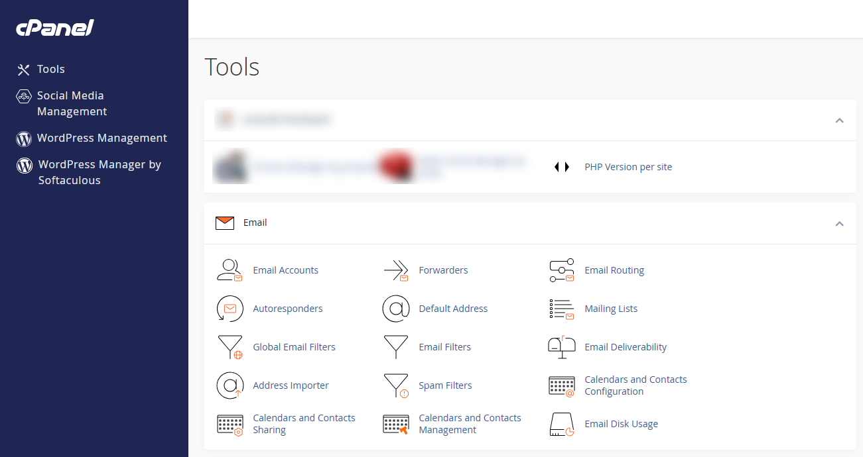Open the Email Disk Usage link
The width and height of the screenshot is (863, 457).
622,424
